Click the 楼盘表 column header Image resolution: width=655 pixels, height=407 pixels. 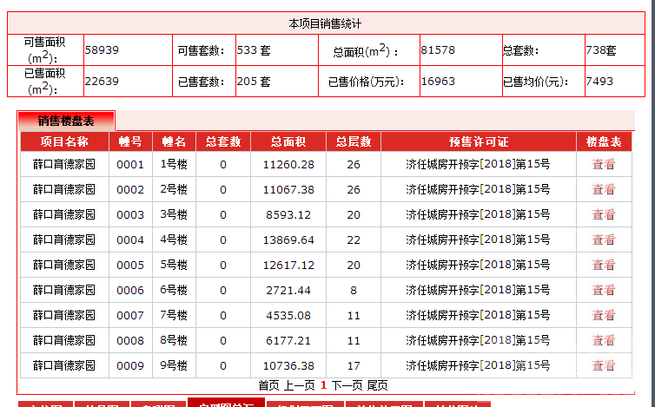tap(604, 141)
